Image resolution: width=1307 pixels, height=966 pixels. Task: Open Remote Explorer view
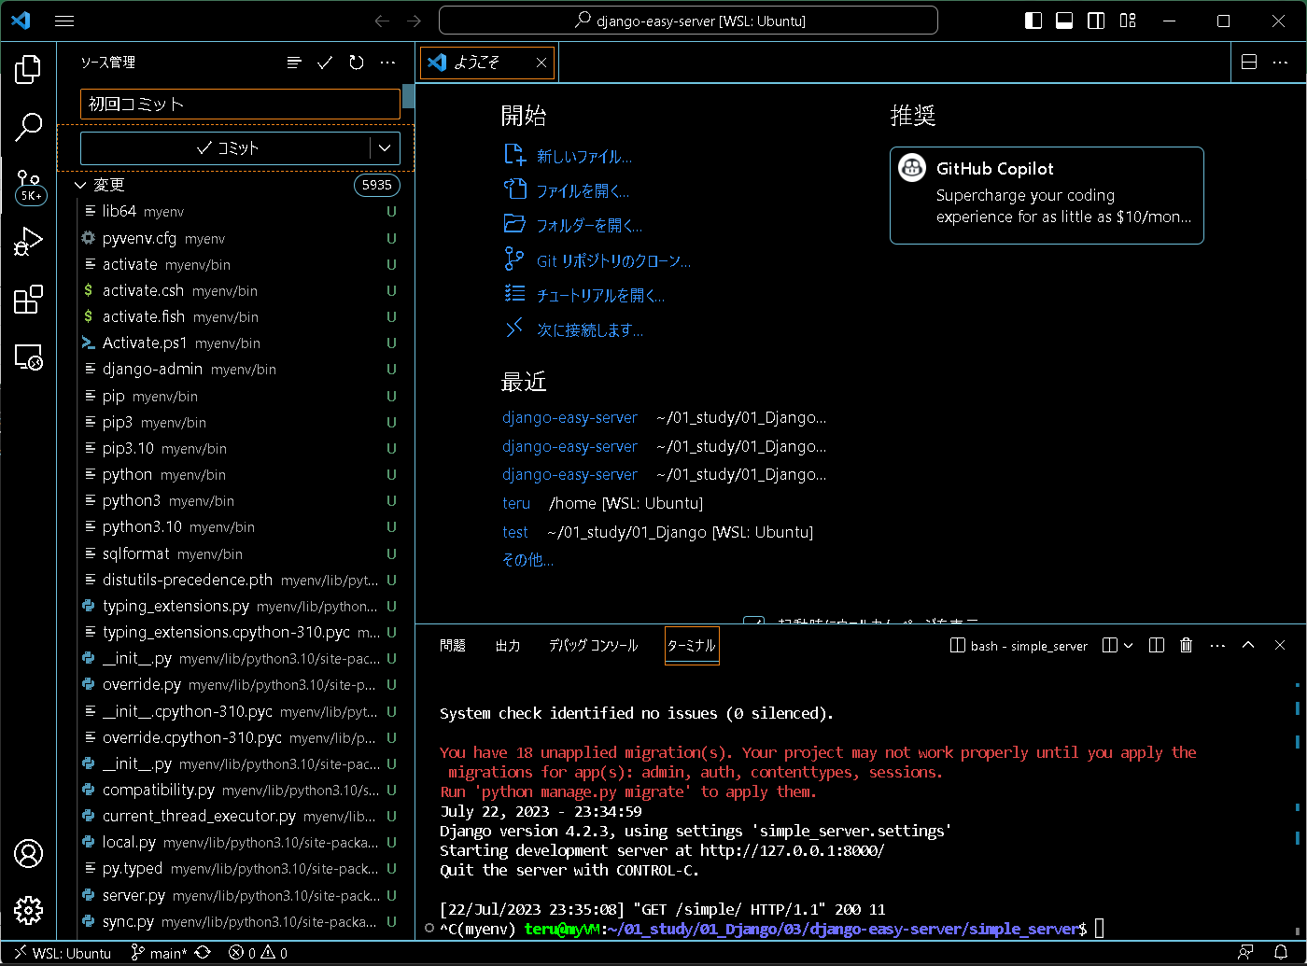pyautogui.click(x=28, y=357)
